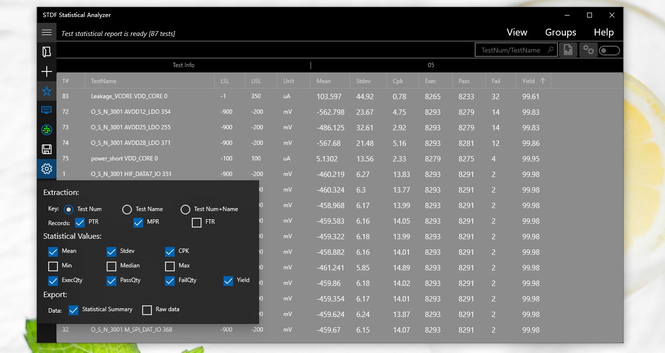Select the Test Name key radio button
The image size is (665, 353).
[x=127, y=210]
